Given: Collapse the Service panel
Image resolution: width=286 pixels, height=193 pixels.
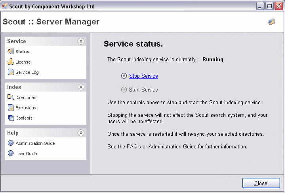Looking at the screenshot, I should click(81, 41).
